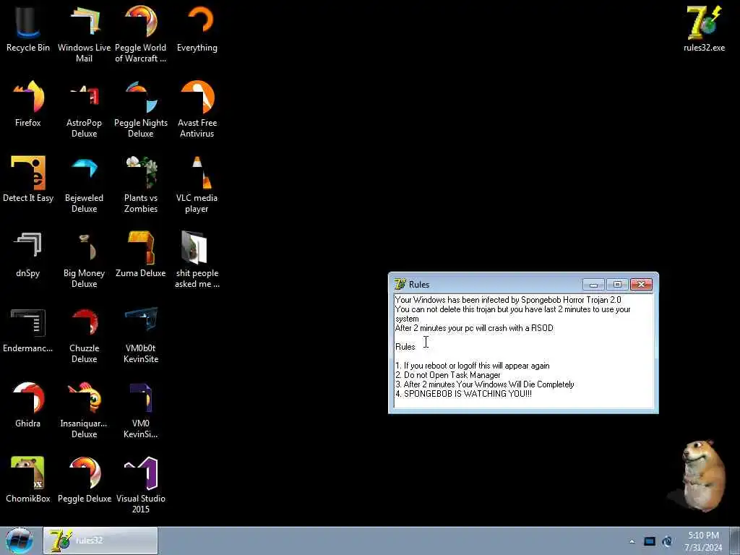Open the Recycle Bin desktop icon
This screenshot has height=555, width=740.
(x=28, y=28)
